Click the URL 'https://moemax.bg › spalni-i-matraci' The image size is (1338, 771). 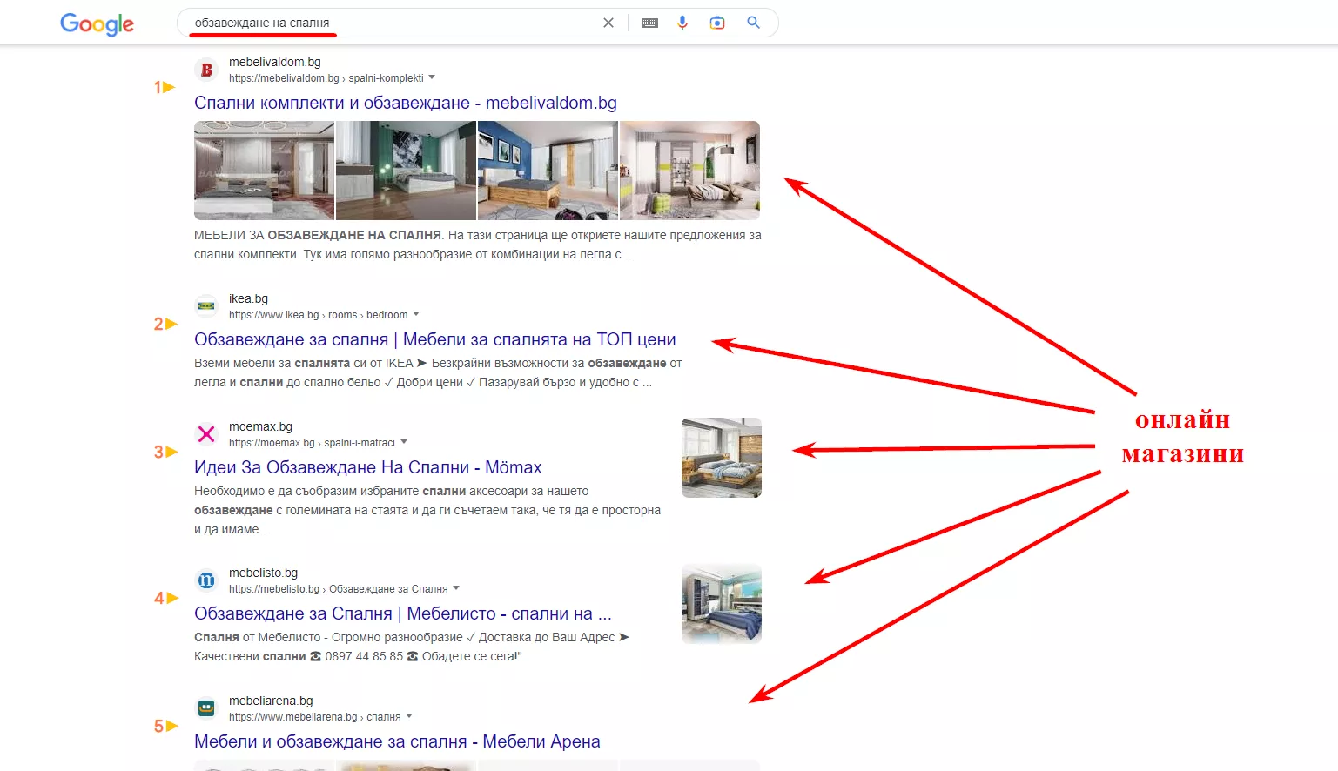coord(312,443)
